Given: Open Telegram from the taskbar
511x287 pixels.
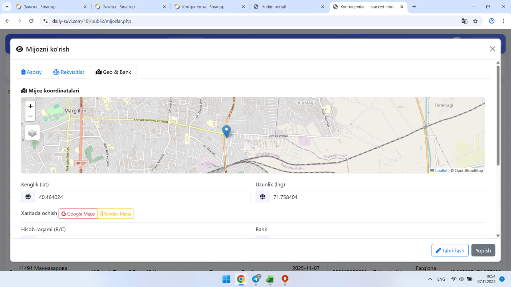Looking at the screenshot, I should click(256, 279).
